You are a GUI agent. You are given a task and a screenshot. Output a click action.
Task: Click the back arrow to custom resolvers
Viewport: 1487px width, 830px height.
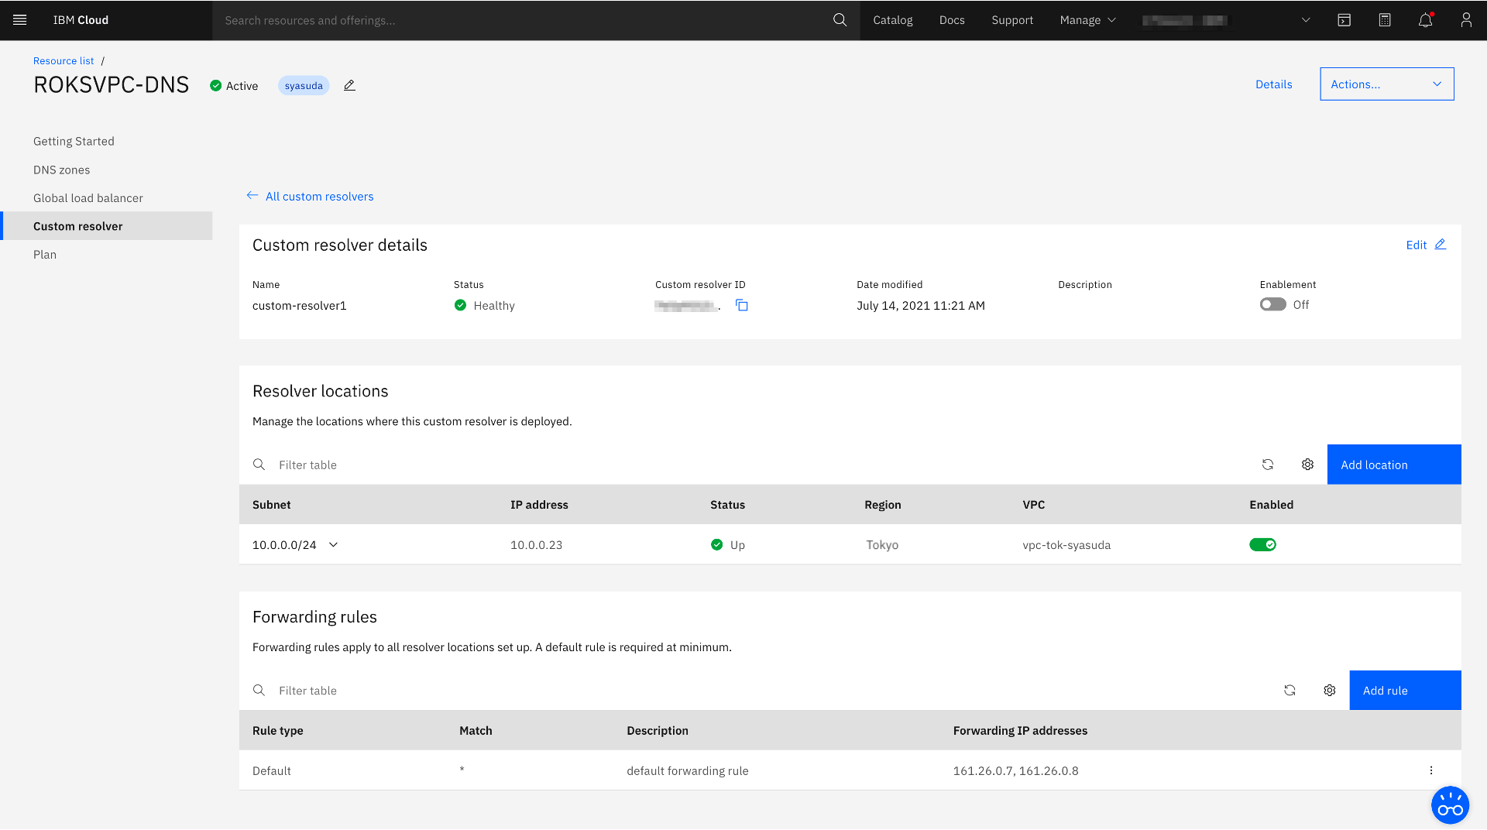click(252, 196)
